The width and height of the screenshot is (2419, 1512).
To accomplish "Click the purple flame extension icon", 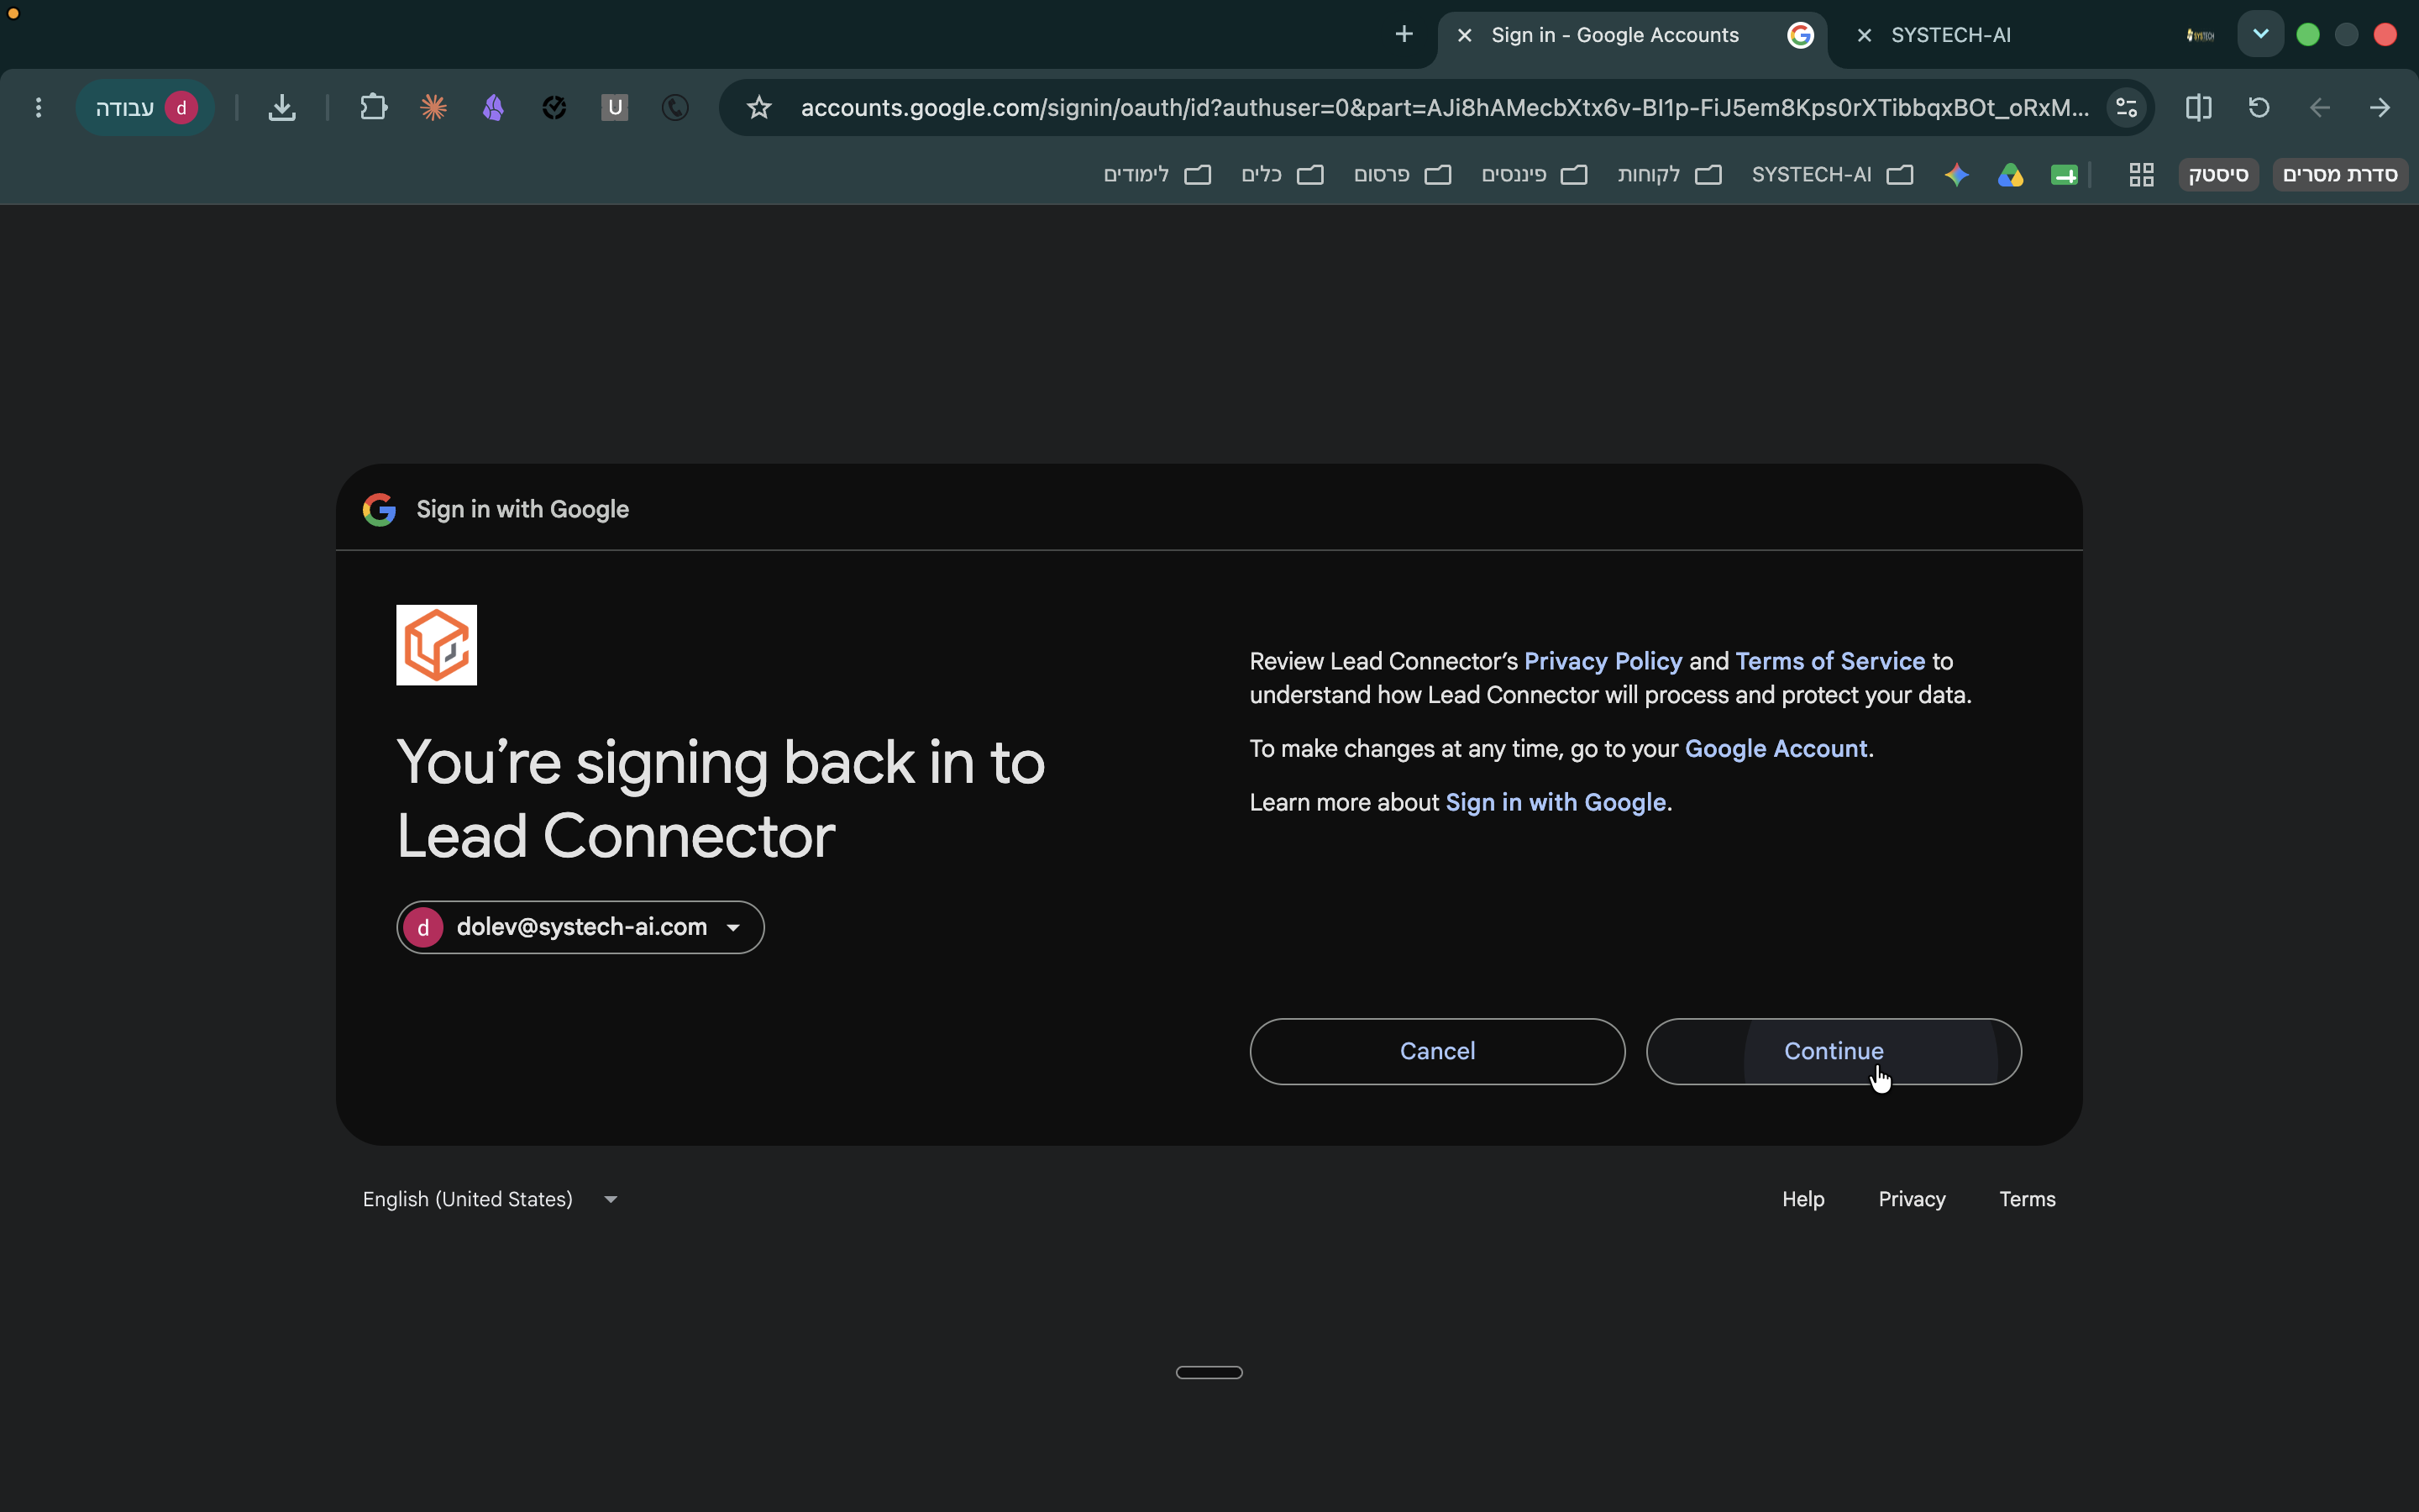I will [493, 107].
